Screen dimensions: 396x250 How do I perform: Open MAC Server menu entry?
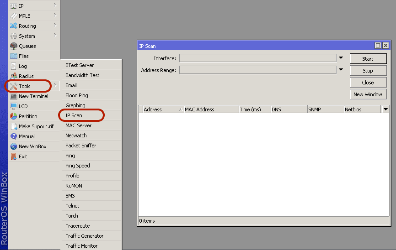click(x=91, y=125)
